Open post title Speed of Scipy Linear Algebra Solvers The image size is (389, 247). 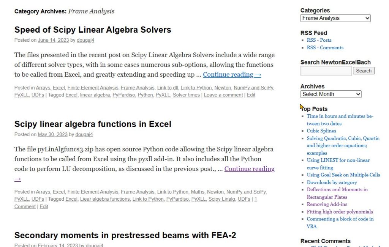click(x=93, y=30)
